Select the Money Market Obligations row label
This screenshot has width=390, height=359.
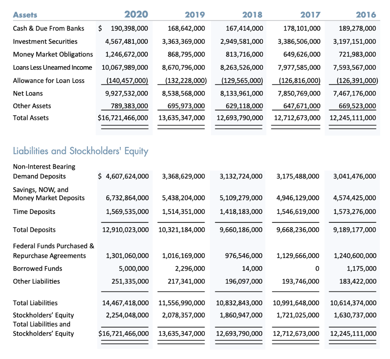pyautogui.click(x=53, y=54)
